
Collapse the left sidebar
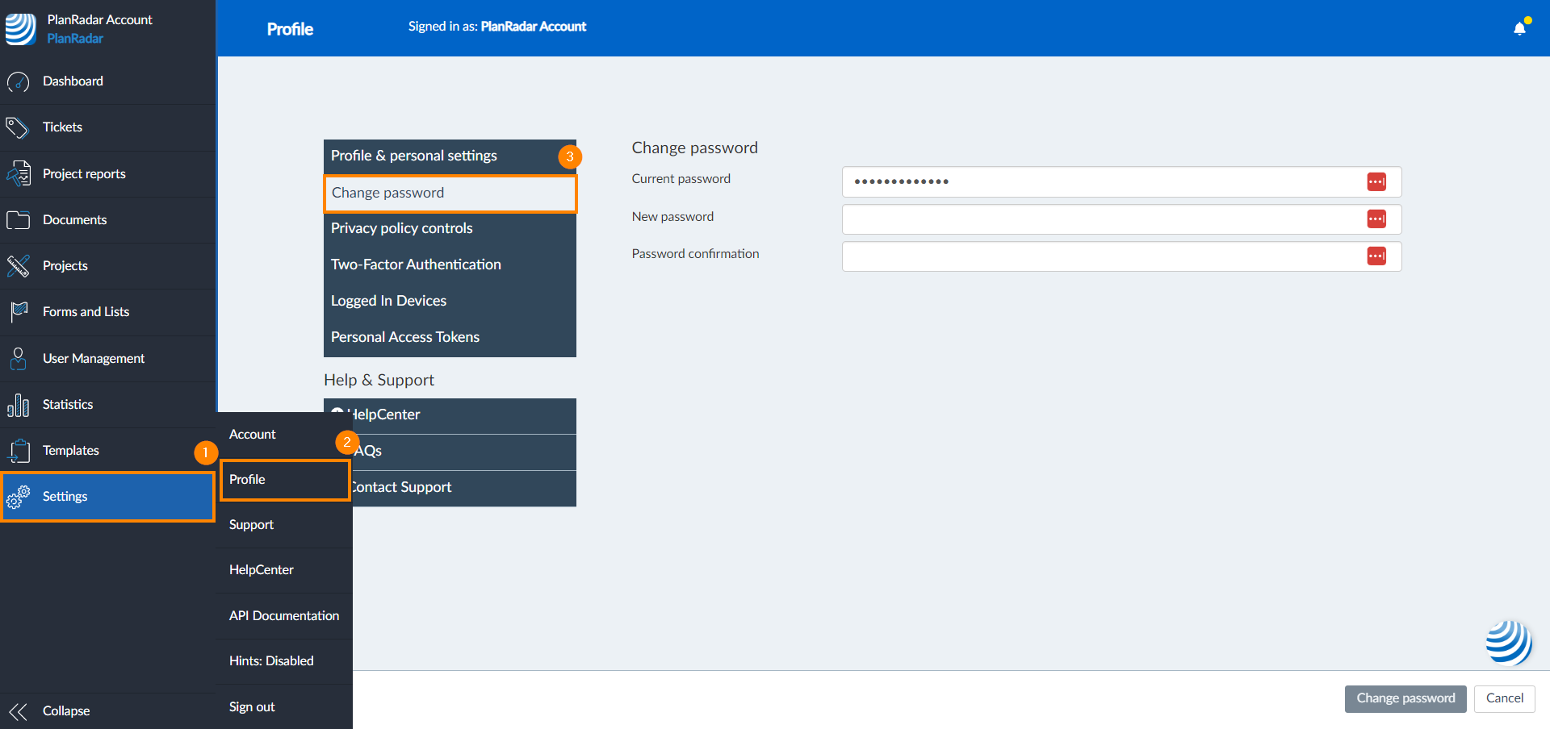pos(48,710)
